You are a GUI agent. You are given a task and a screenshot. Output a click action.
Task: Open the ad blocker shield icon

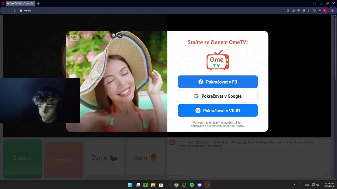pyautogui.click(x=299, y=10)
